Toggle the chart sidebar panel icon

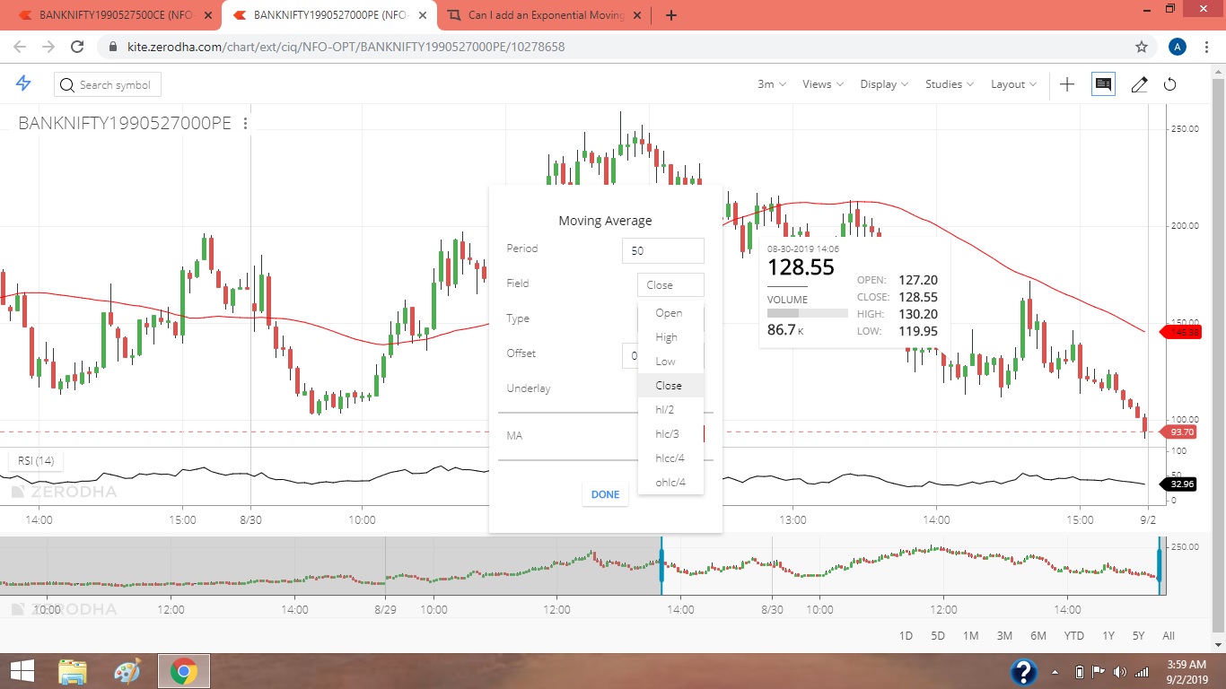pos(1102,83)
